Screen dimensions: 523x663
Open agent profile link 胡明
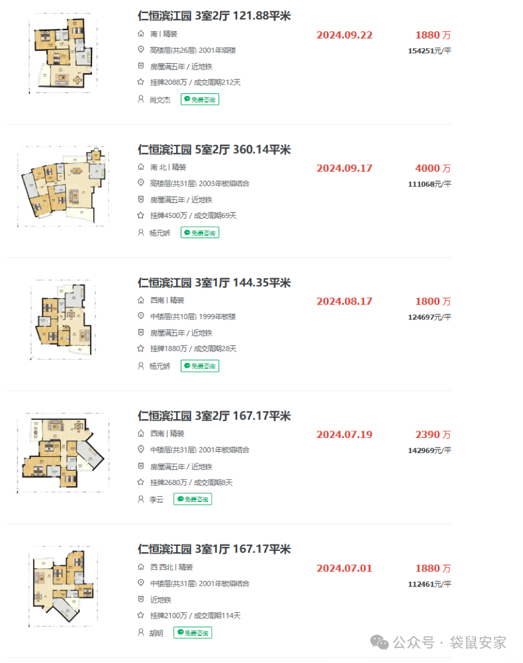(157, 633)
